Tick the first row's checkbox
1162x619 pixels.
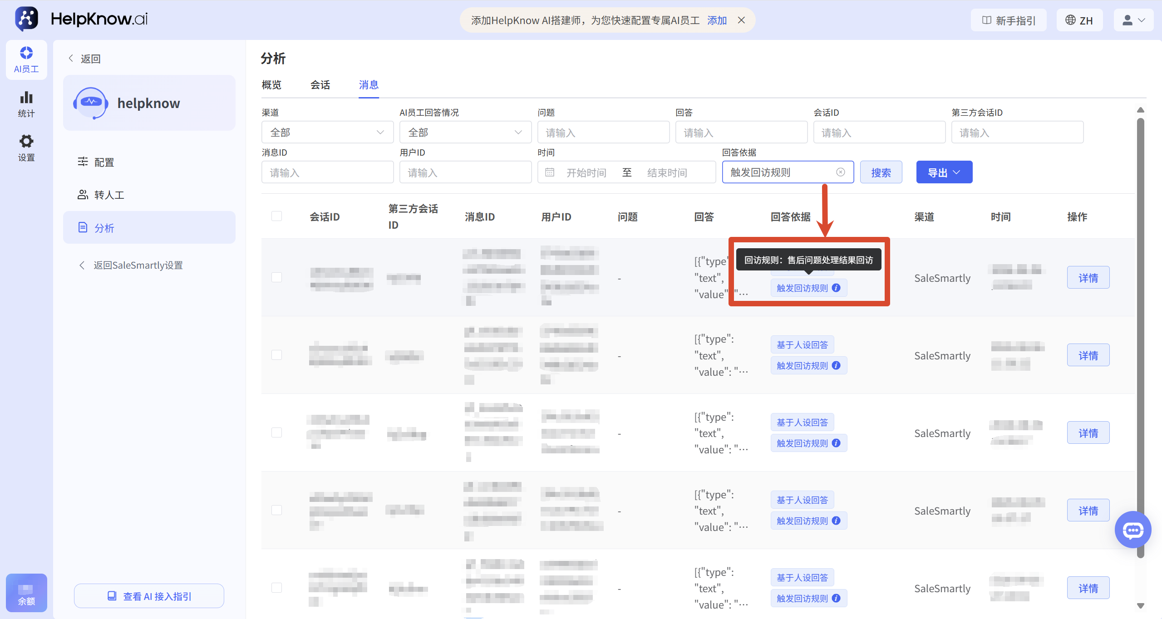pos(276,277)
